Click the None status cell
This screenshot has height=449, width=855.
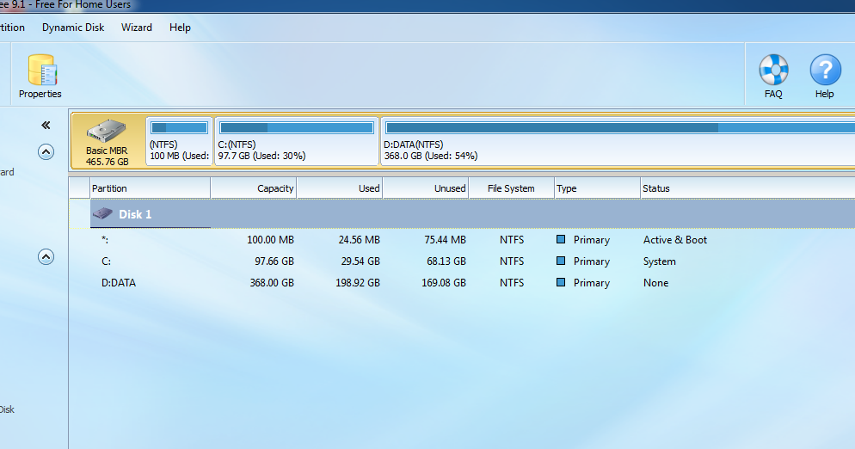[x=655, y=283]
